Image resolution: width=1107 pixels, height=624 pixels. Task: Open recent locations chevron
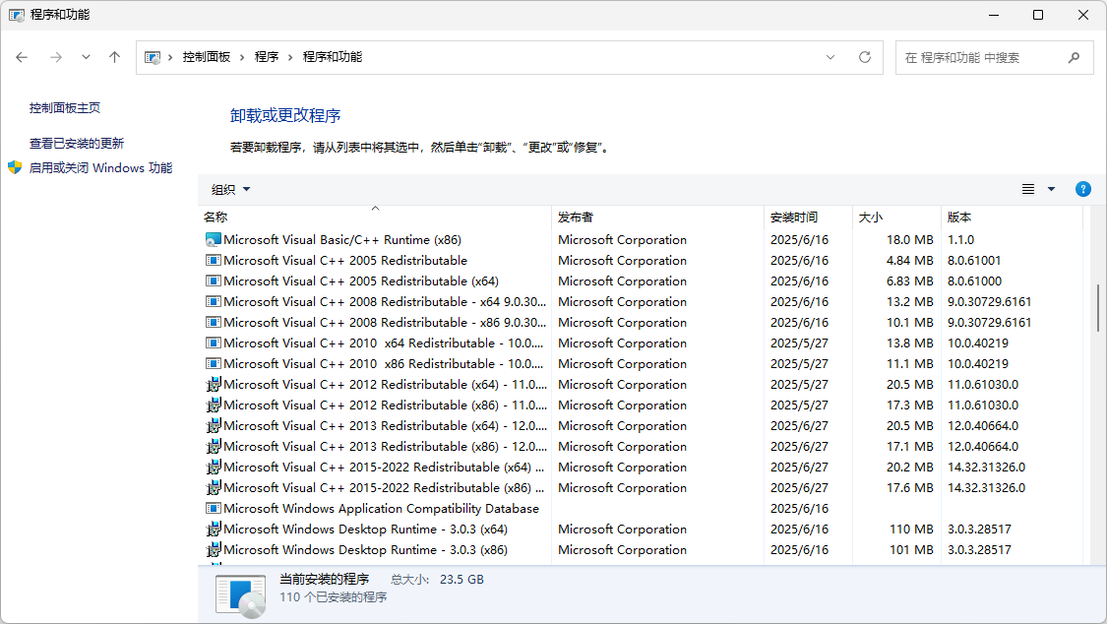(x=86, y=57)
